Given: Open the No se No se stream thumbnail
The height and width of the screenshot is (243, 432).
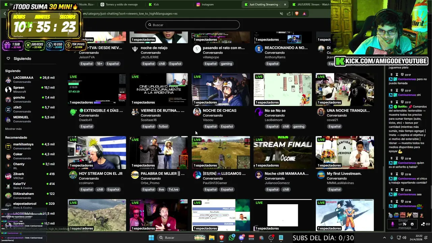Looking at the screenshot, I should click(283, 89).
